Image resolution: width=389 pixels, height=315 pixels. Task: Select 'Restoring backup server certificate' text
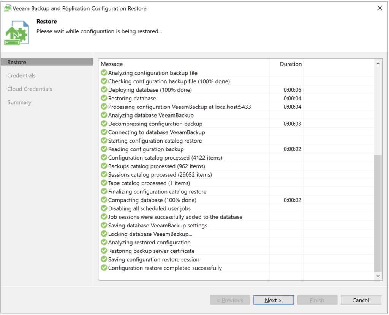151,251
